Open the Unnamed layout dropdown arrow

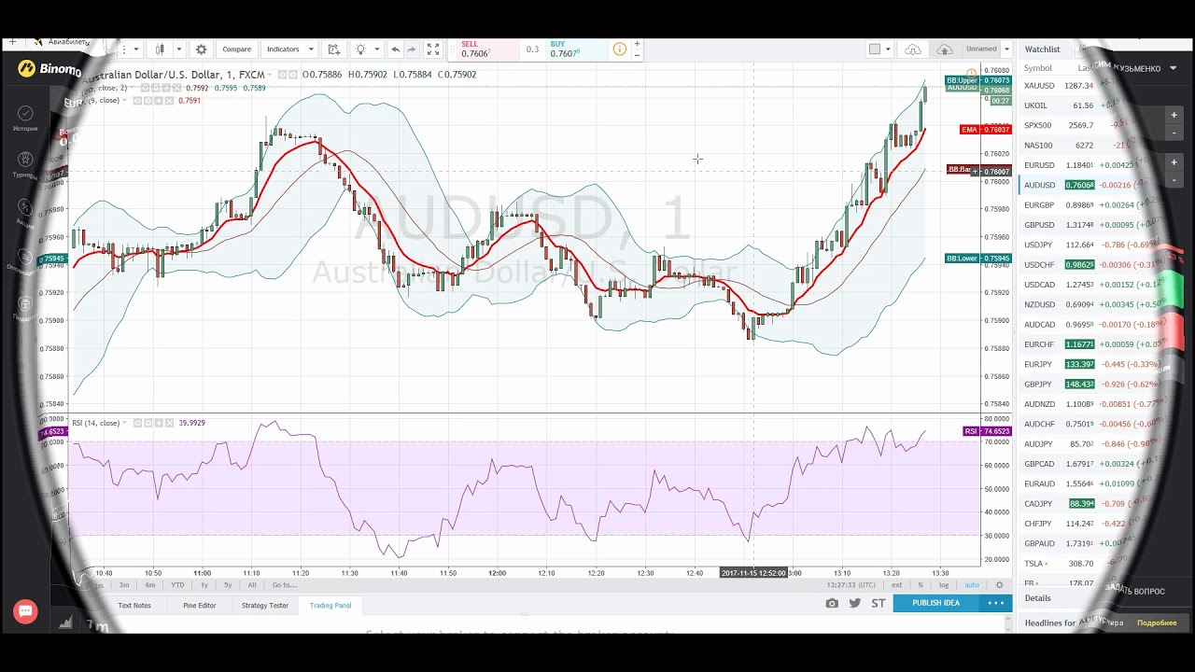pos(1006,49)
